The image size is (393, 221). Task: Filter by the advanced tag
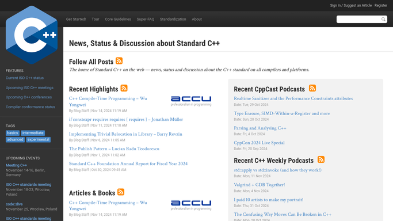[15, 140]
